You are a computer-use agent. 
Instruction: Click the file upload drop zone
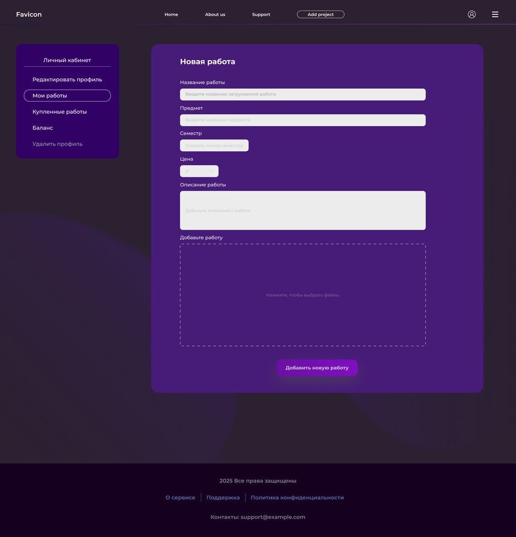pos(302,295)
